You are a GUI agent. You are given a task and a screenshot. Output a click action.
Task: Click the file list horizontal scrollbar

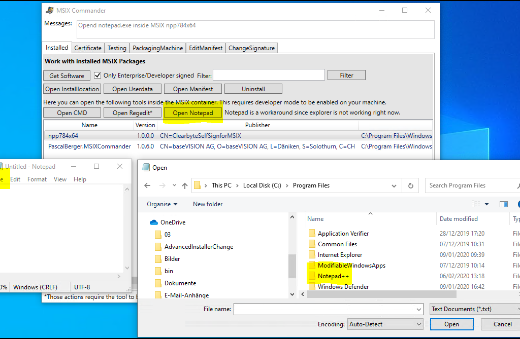(381, 294)
